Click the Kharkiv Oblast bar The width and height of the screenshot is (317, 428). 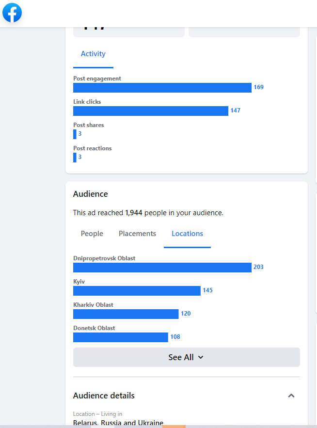pyautogui.click(x=126, y=314)
